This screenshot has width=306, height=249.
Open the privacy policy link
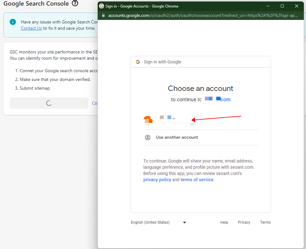157,180
